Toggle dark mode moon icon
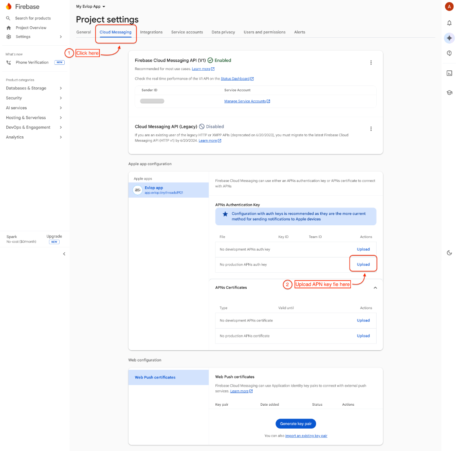The image size is (457, 451). 449,253
